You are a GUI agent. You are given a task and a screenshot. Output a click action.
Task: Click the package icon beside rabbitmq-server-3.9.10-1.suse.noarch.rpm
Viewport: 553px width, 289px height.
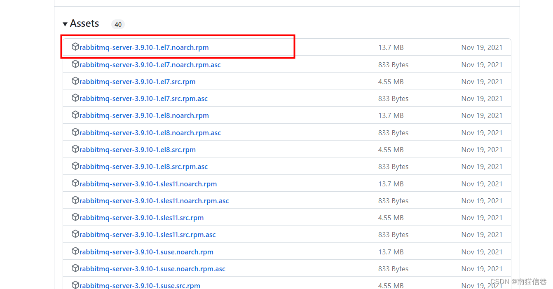[75, 251]
